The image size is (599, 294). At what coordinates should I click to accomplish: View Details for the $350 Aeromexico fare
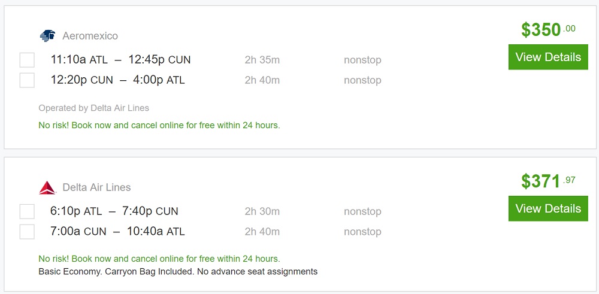(548, 57)
